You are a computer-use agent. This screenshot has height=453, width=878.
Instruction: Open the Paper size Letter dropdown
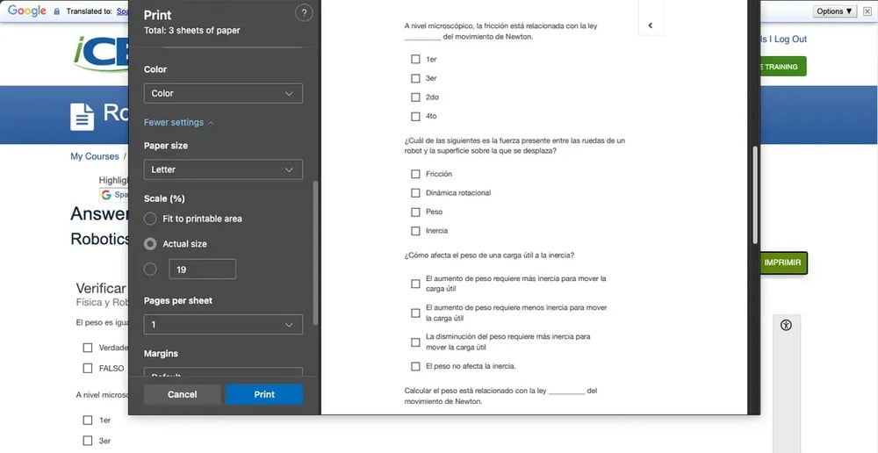tap(223, 169)
